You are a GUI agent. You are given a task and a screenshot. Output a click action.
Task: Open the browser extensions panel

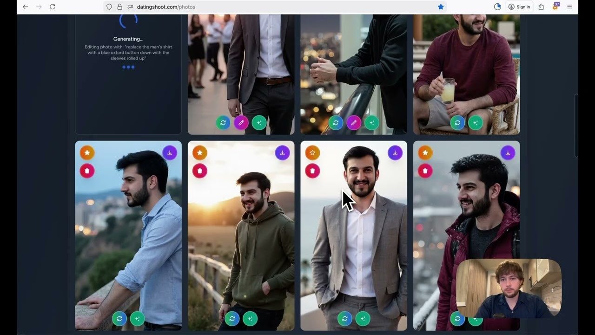541,7
